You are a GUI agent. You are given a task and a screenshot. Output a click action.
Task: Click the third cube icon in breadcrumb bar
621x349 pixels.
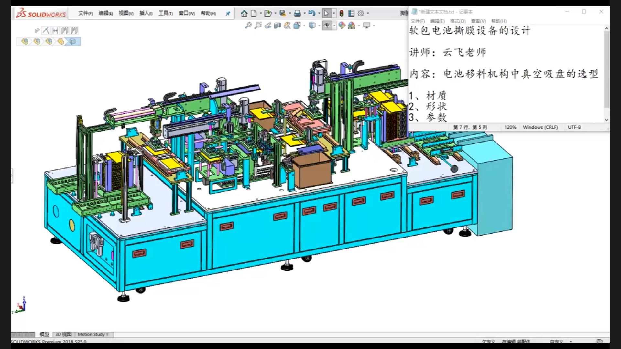click(x=49, y=41)
